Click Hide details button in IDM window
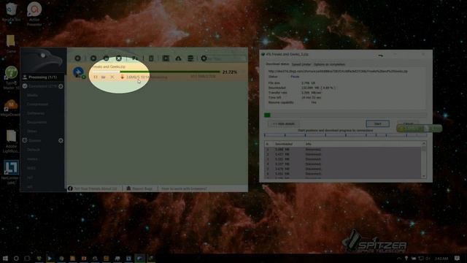Image resolution: width=467 pixels, height=263 pixels. (x=284, y=123)
